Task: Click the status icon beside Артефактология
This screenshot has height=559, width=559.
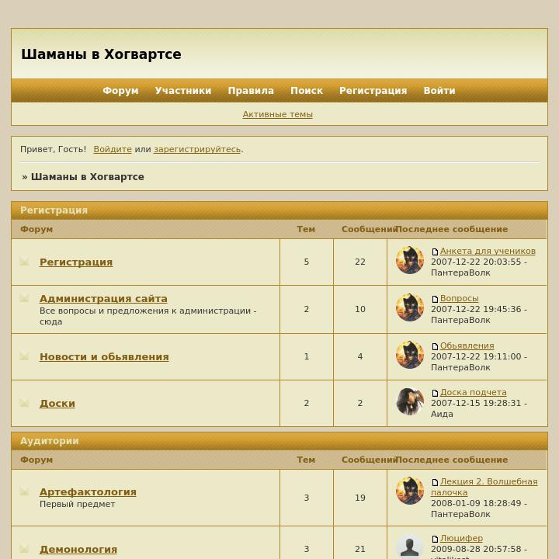Action: [24, 491]
